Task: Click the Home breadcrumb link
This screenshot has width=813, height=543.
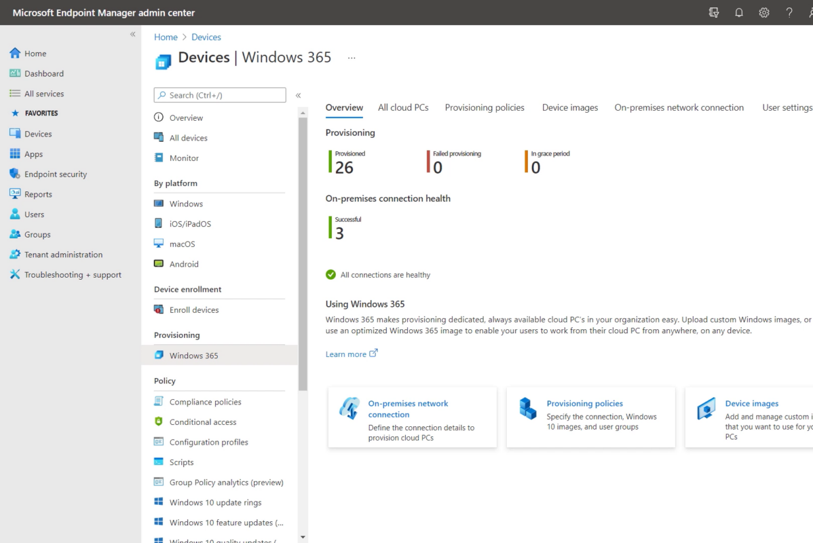Action: pos(166,37)
